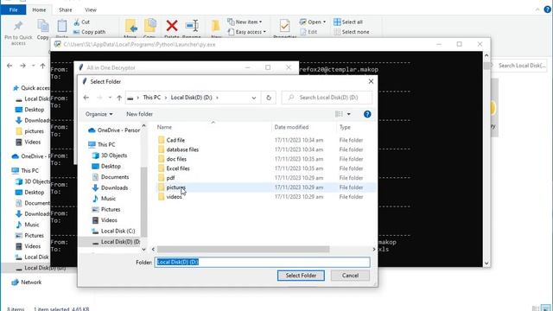Open New item dropdown in ribbon
553x311 pixels.
[x=245, y=22]
